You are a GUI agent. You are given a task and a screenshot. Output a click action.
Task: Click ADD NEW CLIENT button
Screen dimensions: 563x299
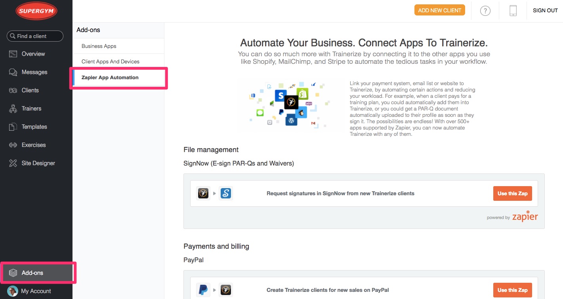(440, 10)
